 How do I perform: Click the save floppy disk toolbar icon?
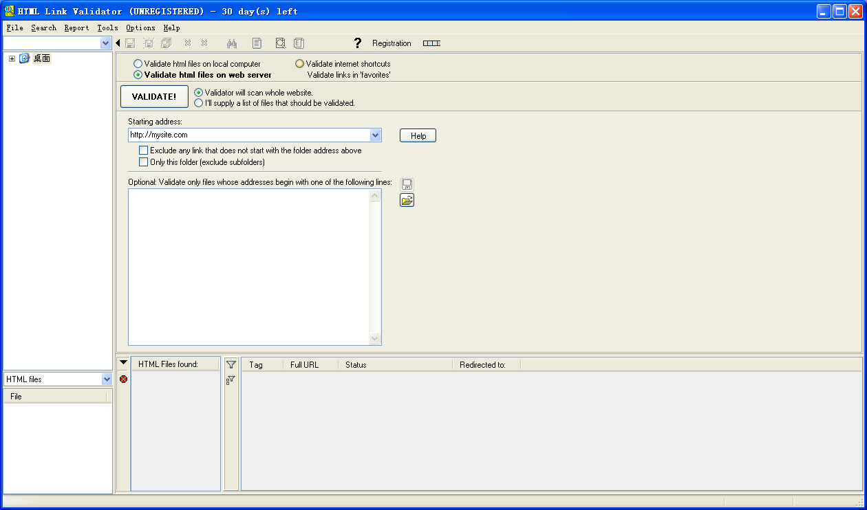[x=130, y=43]
